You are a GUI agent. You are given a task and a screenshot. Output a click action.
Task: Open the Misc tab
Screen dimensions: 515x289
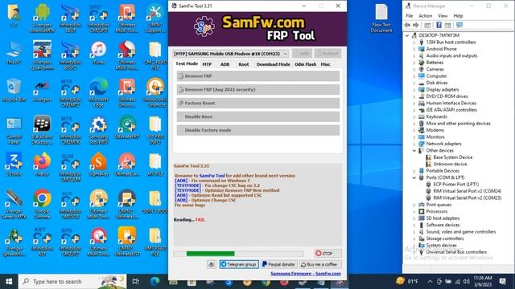(325, 64)
